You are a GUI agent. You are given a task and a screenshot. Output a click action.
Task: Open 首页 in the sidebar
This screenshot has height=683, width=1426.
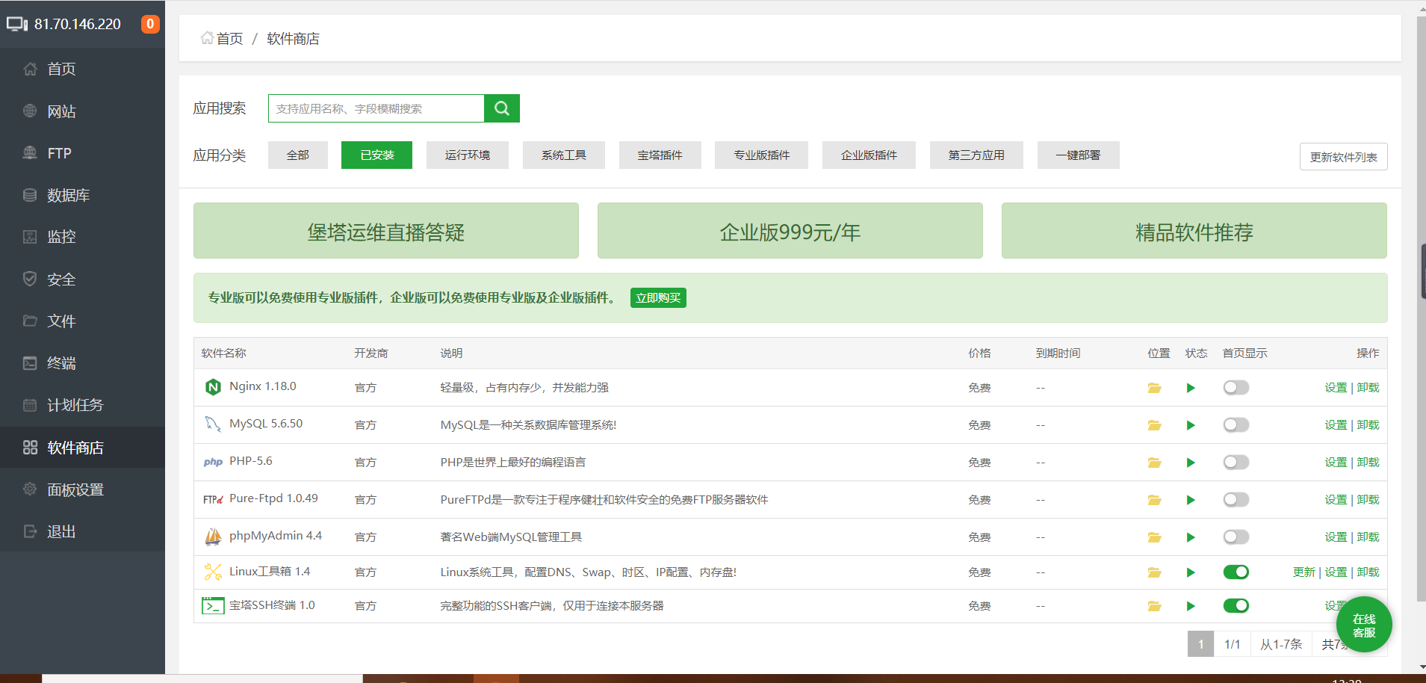(x=82, y=69)
